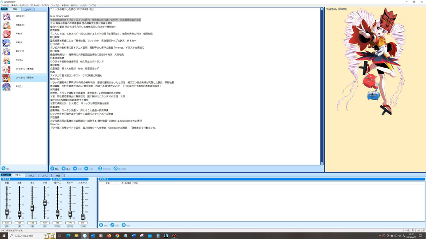Click the red record icon in taskbar
This screenshot has height=239, width=426.
pos(174,236)
